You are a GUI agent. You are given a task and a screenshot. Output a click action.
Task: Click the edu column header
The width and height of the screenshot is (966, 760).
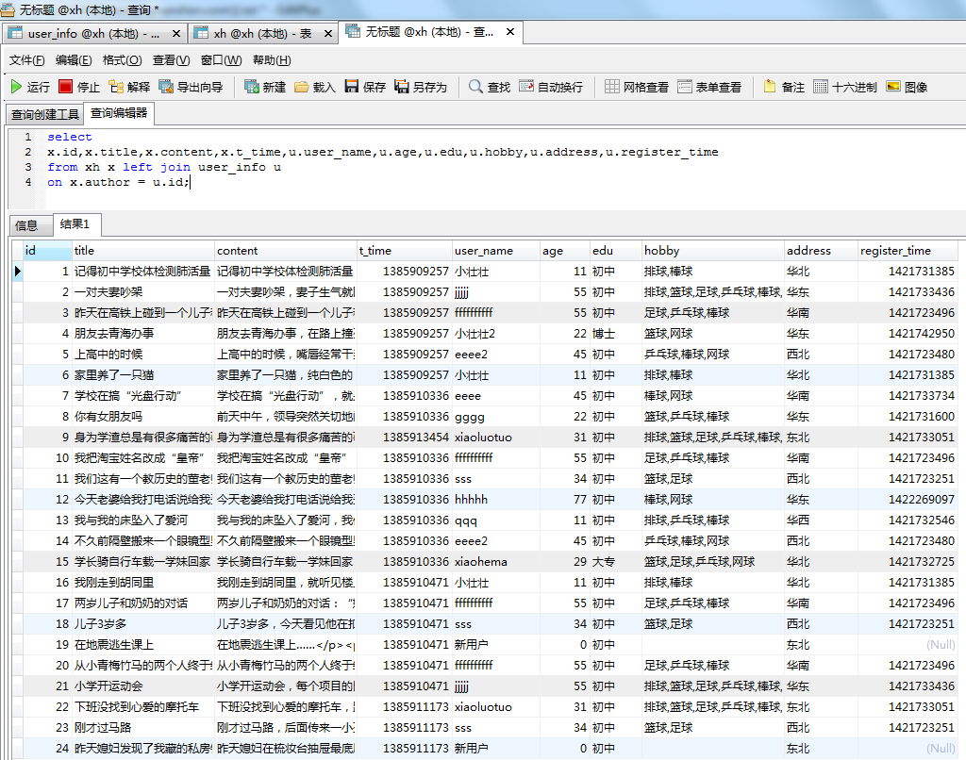point(616,251)
